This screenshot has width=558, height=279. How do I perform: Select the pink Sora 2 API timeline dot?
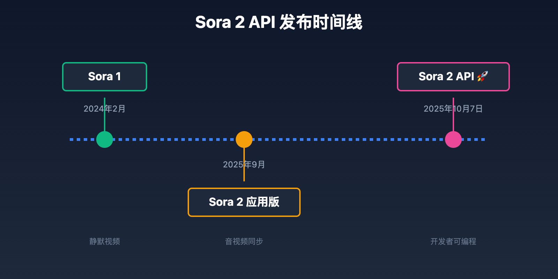(453, 139)
